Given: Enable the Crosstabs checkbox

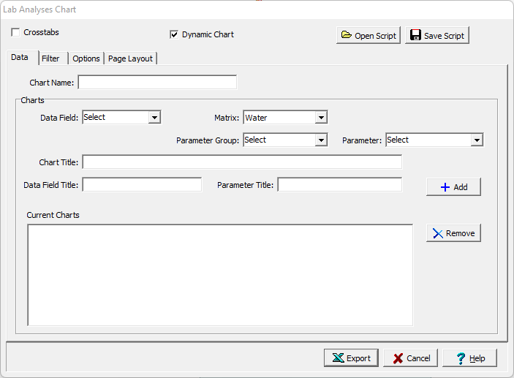Looking at the screenshot, I should click(16, 33).
